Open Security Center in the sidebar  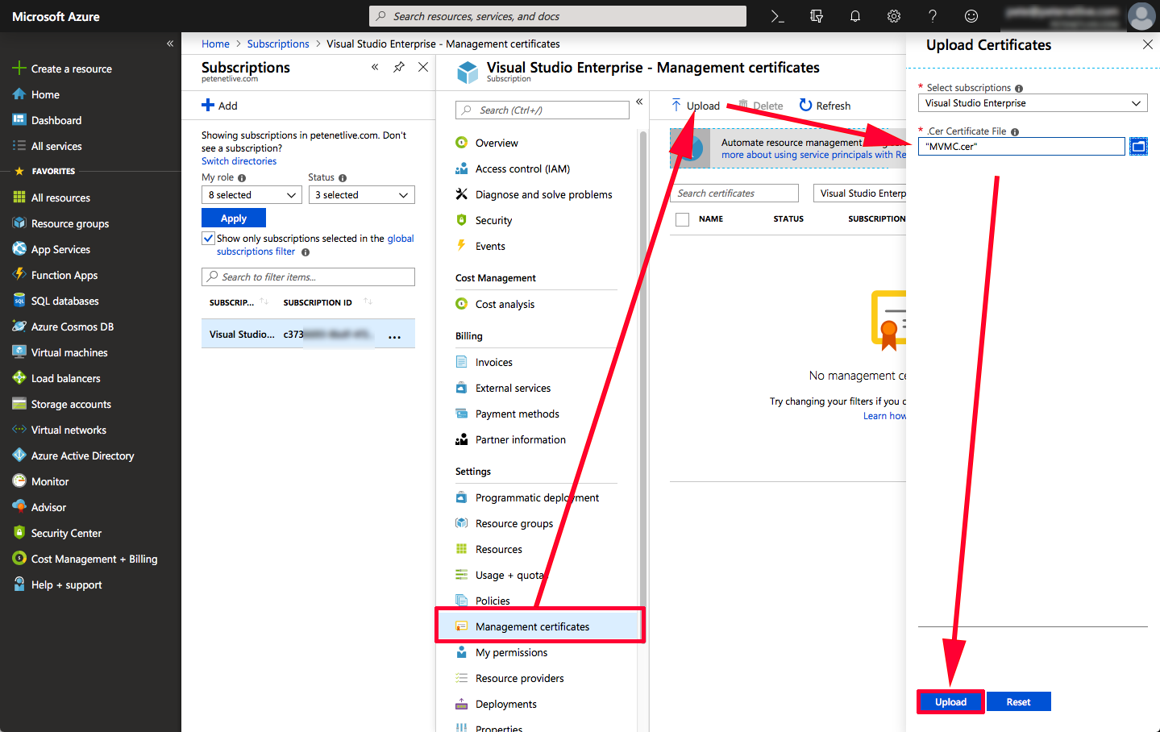point(57,533)
